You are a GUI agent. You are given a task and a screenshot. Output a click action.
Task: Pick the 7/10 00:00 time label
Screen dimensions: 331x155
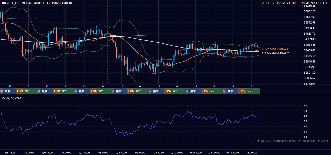(177, 152)
